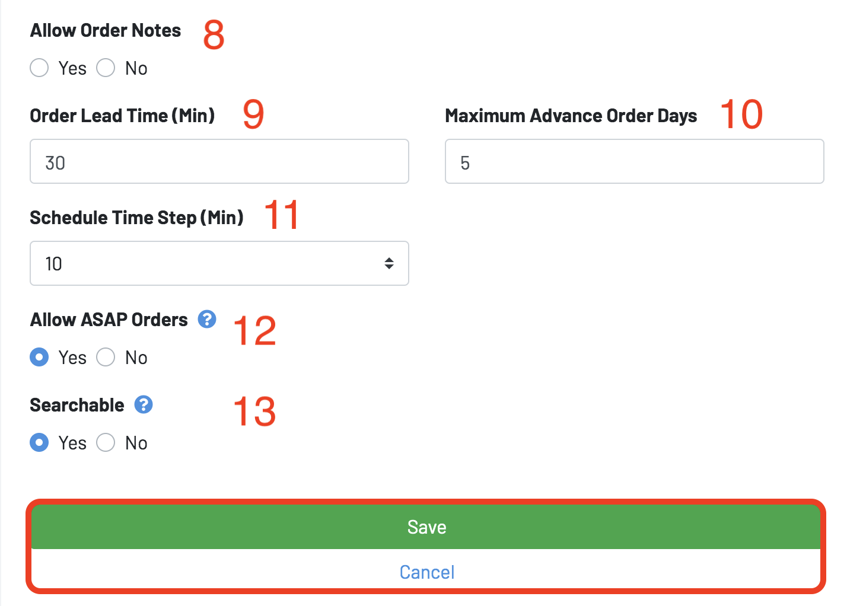847x606 pixels.
Task: Save the settings with the green button
Action: coord(426,527)
